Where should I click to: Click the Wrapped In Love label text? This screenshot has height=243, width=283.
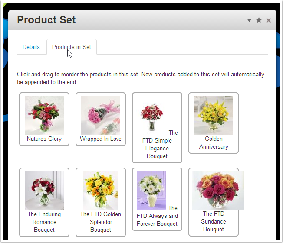click(101, 139)
